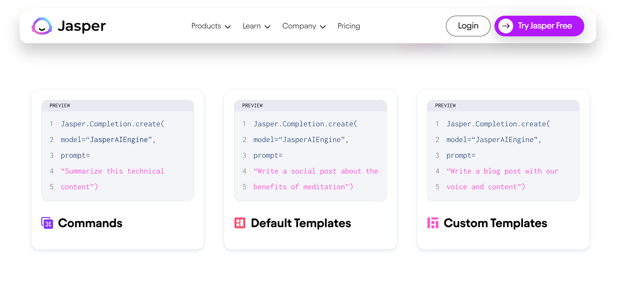
Task: Open the Company dropdown
Action: point(304,26)
